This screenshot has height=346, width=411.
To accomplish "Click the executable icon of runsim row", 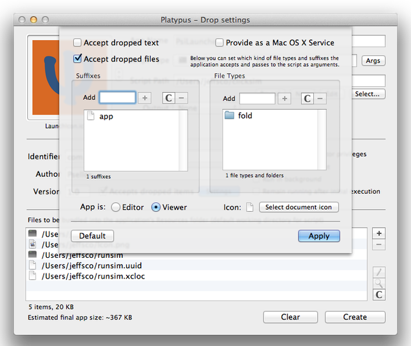I will 32,254.
